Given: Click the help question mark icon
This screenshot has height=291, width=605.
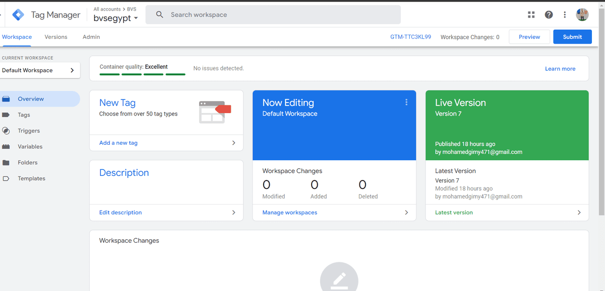Looking at the screenshot, I should click(549, 15).
